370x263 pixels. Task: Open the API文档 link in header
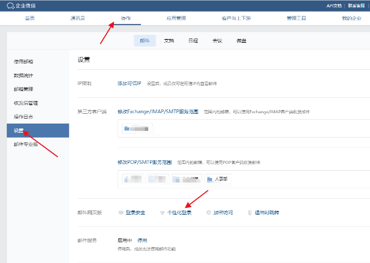pyautogui.click(x=334, y=6)
